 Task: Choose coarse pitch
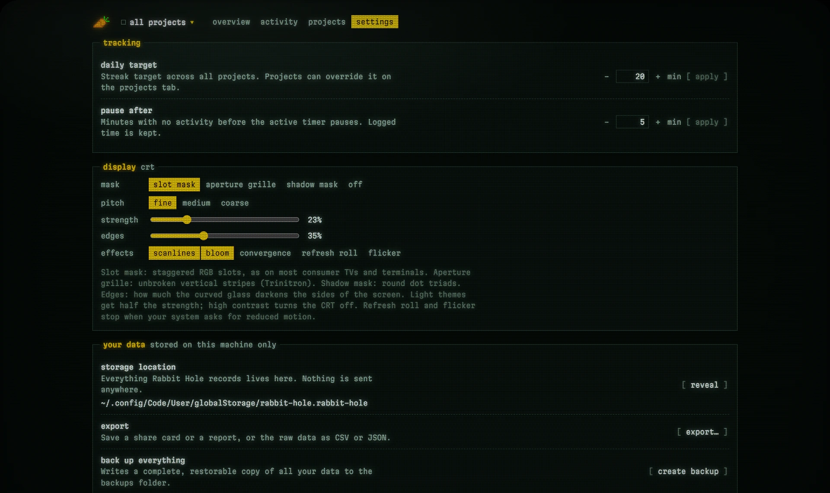pos(235,203)
